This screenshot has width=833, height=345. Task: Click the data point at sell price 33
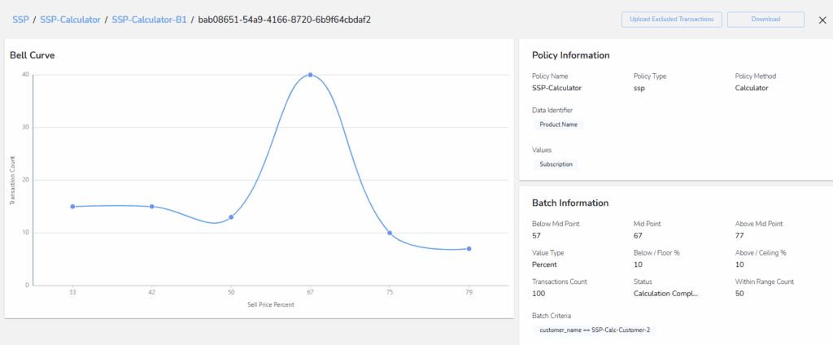(72, 207)
